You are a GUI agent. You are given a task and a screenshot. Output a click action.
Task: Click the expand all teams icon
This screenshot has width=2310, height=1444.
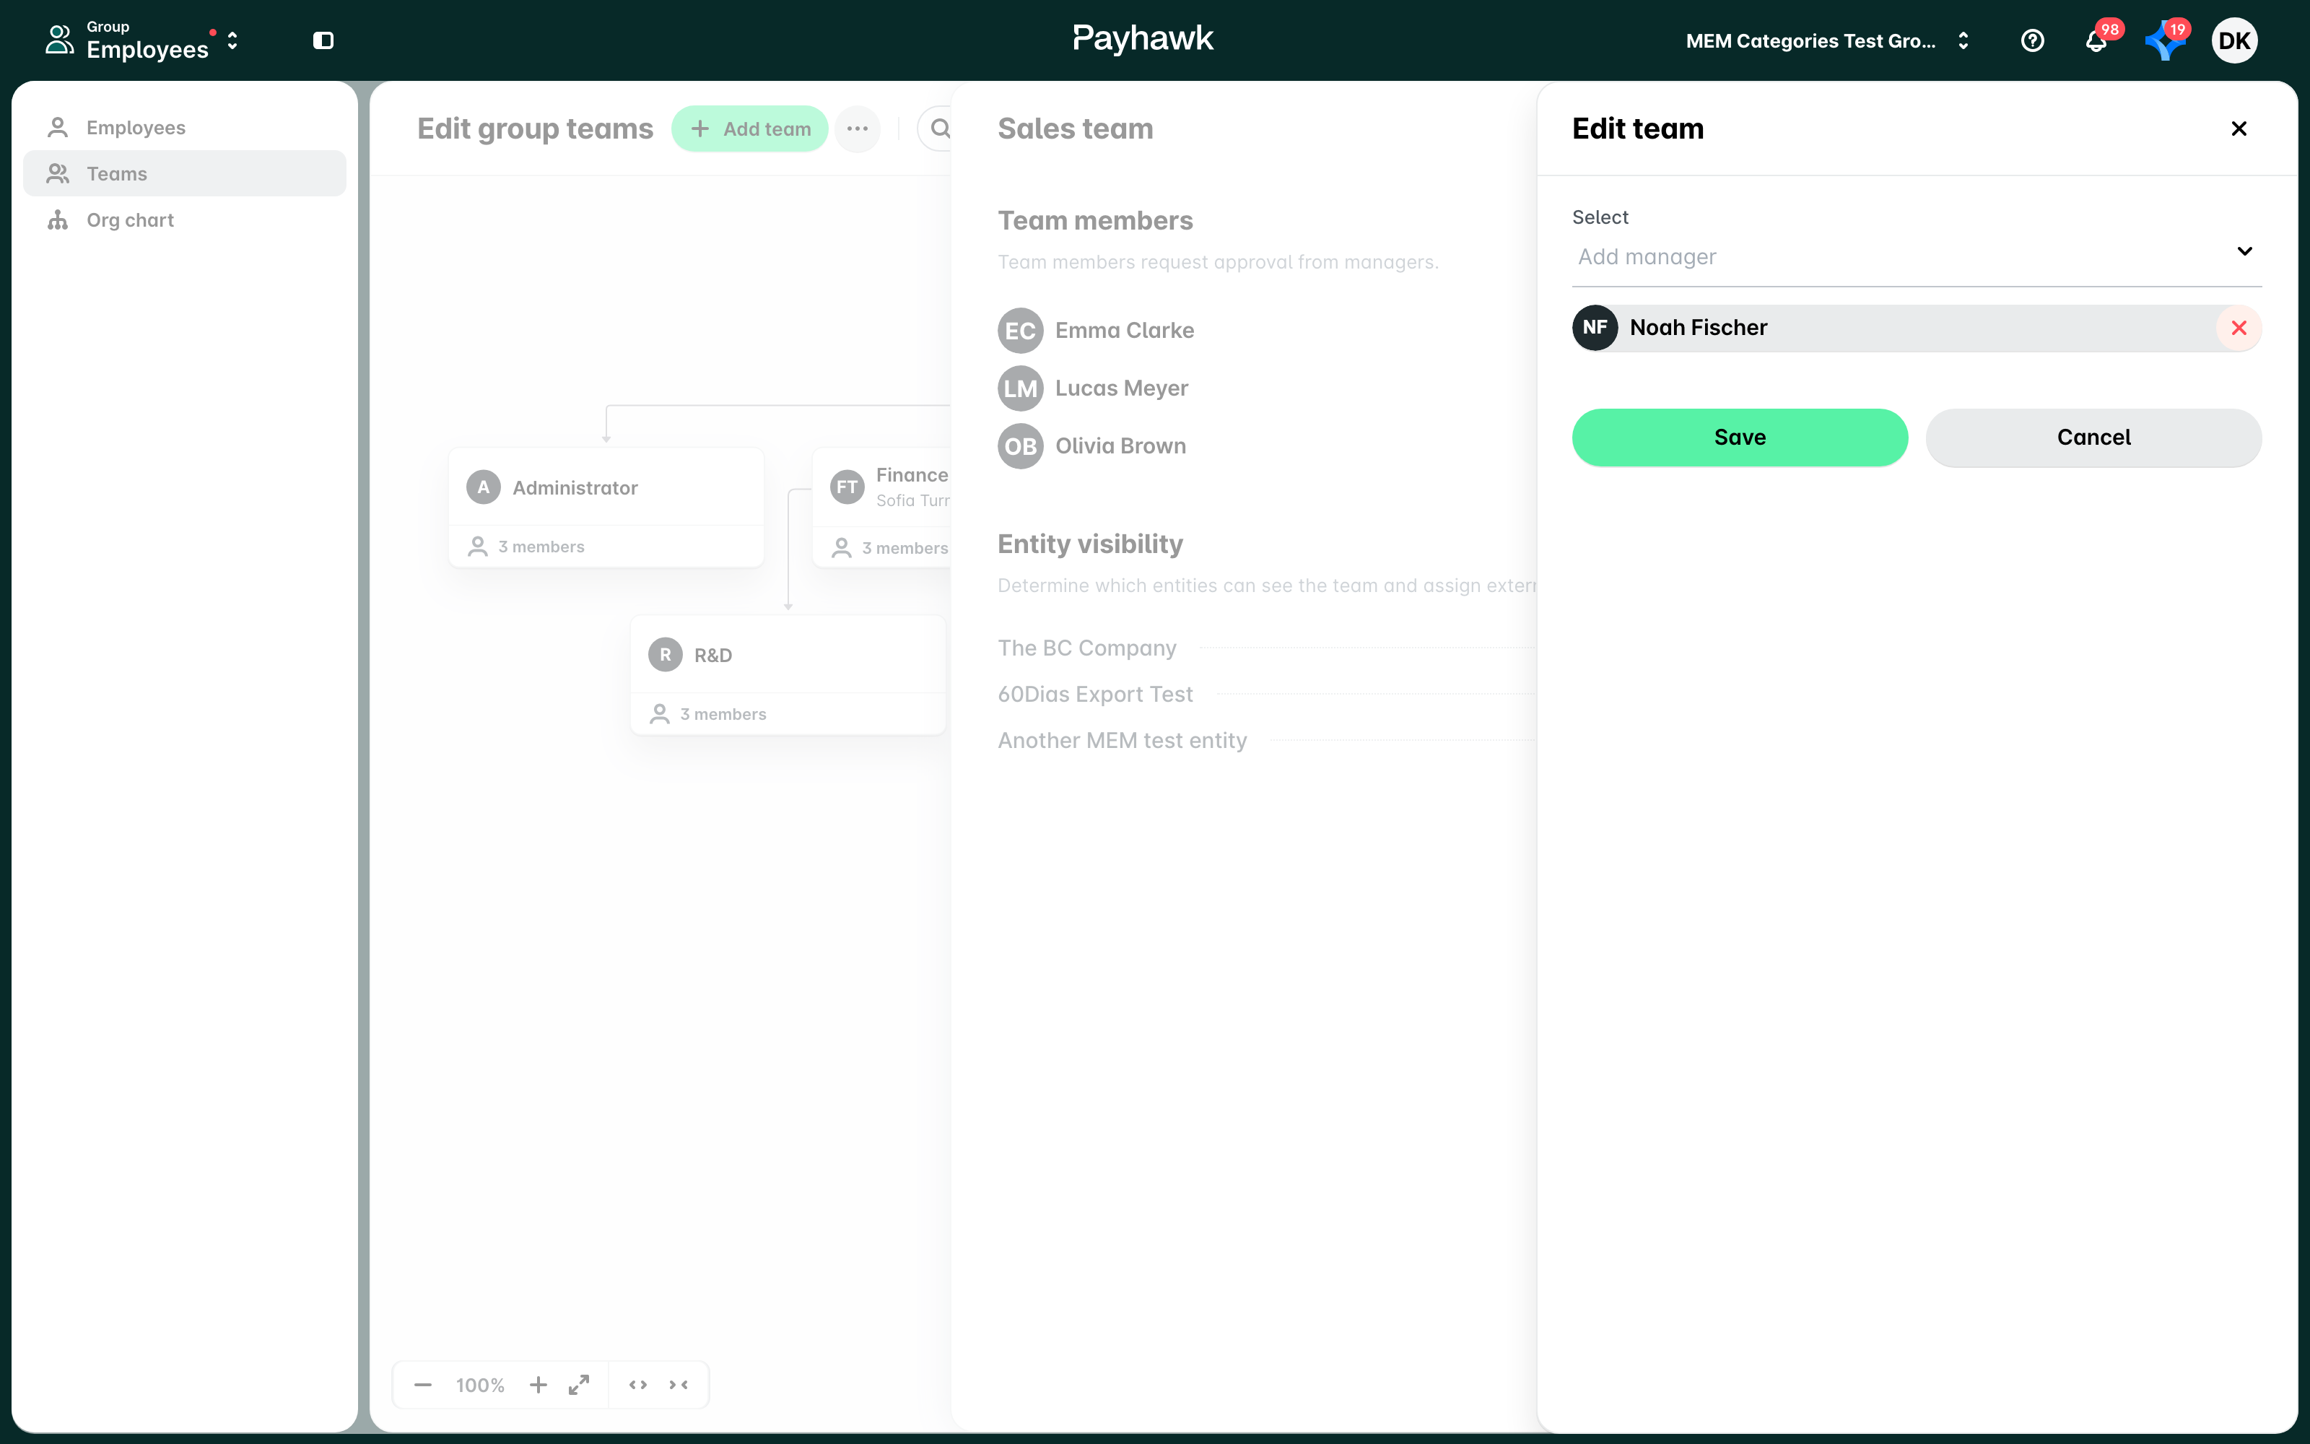pos(637,1385)
